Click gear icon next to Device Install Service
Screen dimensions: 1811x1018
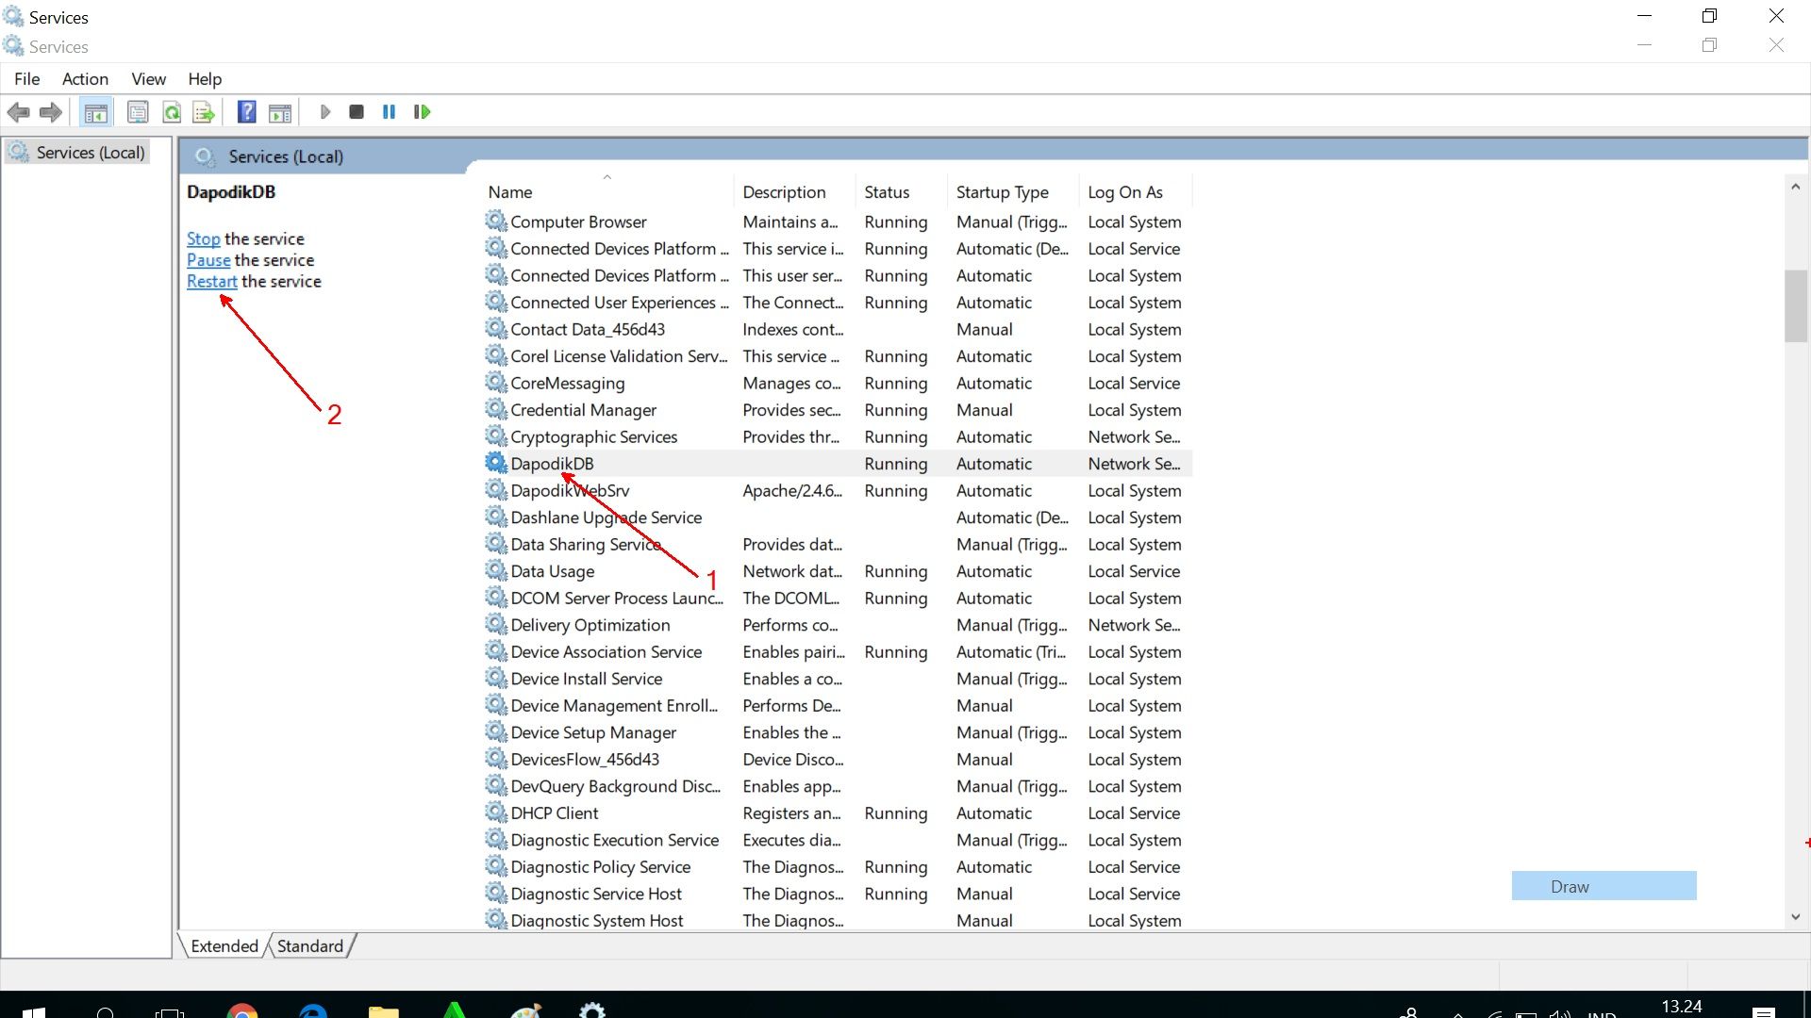[x=496, y=678]
